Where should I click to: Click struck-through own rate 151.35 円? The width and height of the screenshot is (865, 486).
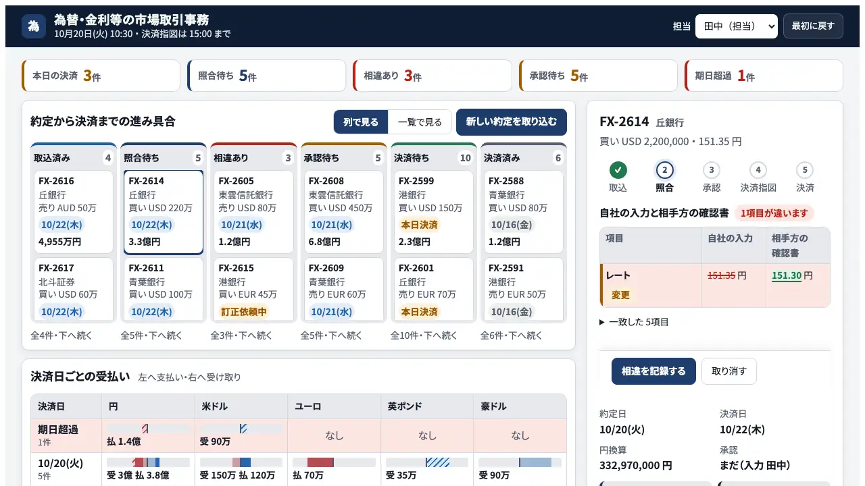tap(726, 275)
